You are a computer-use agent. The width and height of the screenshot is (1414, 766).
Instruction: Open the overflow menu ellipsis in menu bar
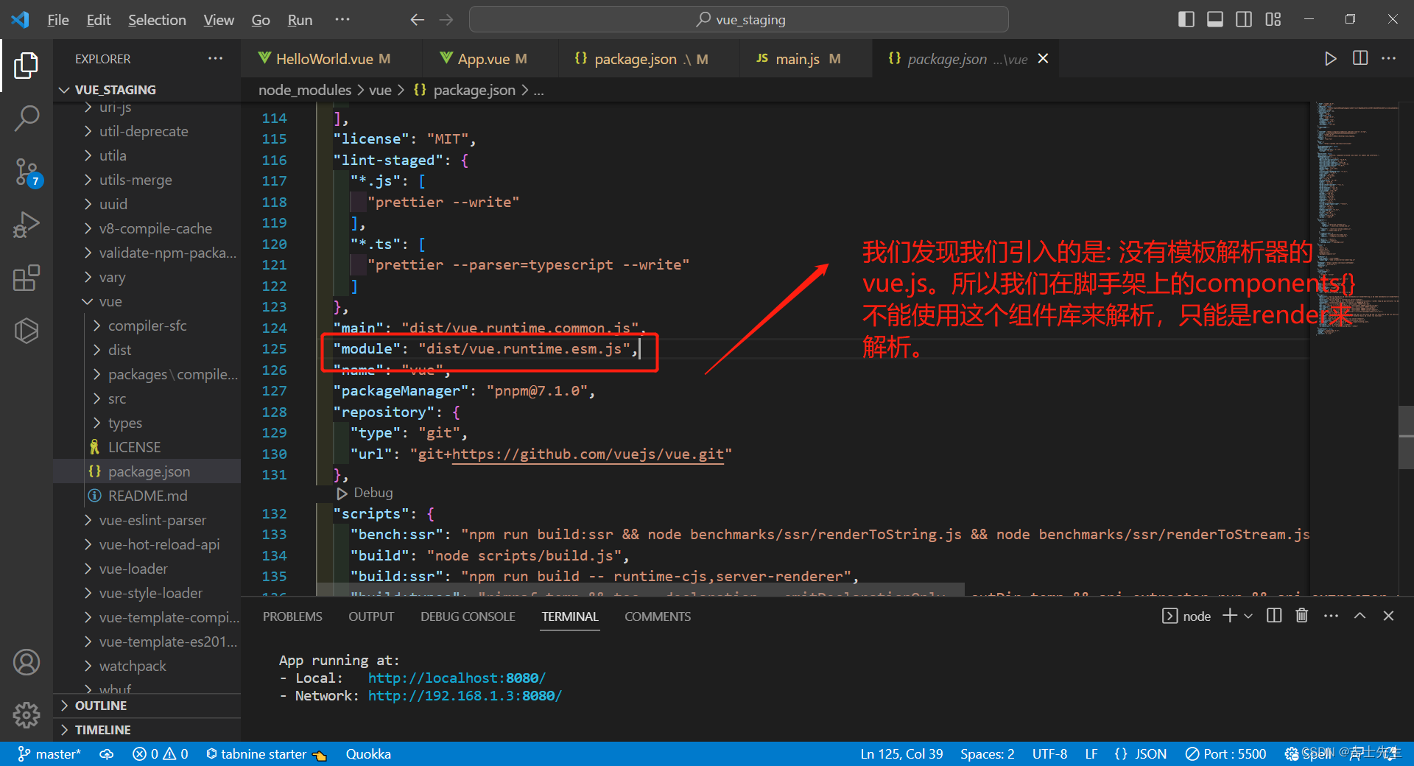click(x=342, y=20)
